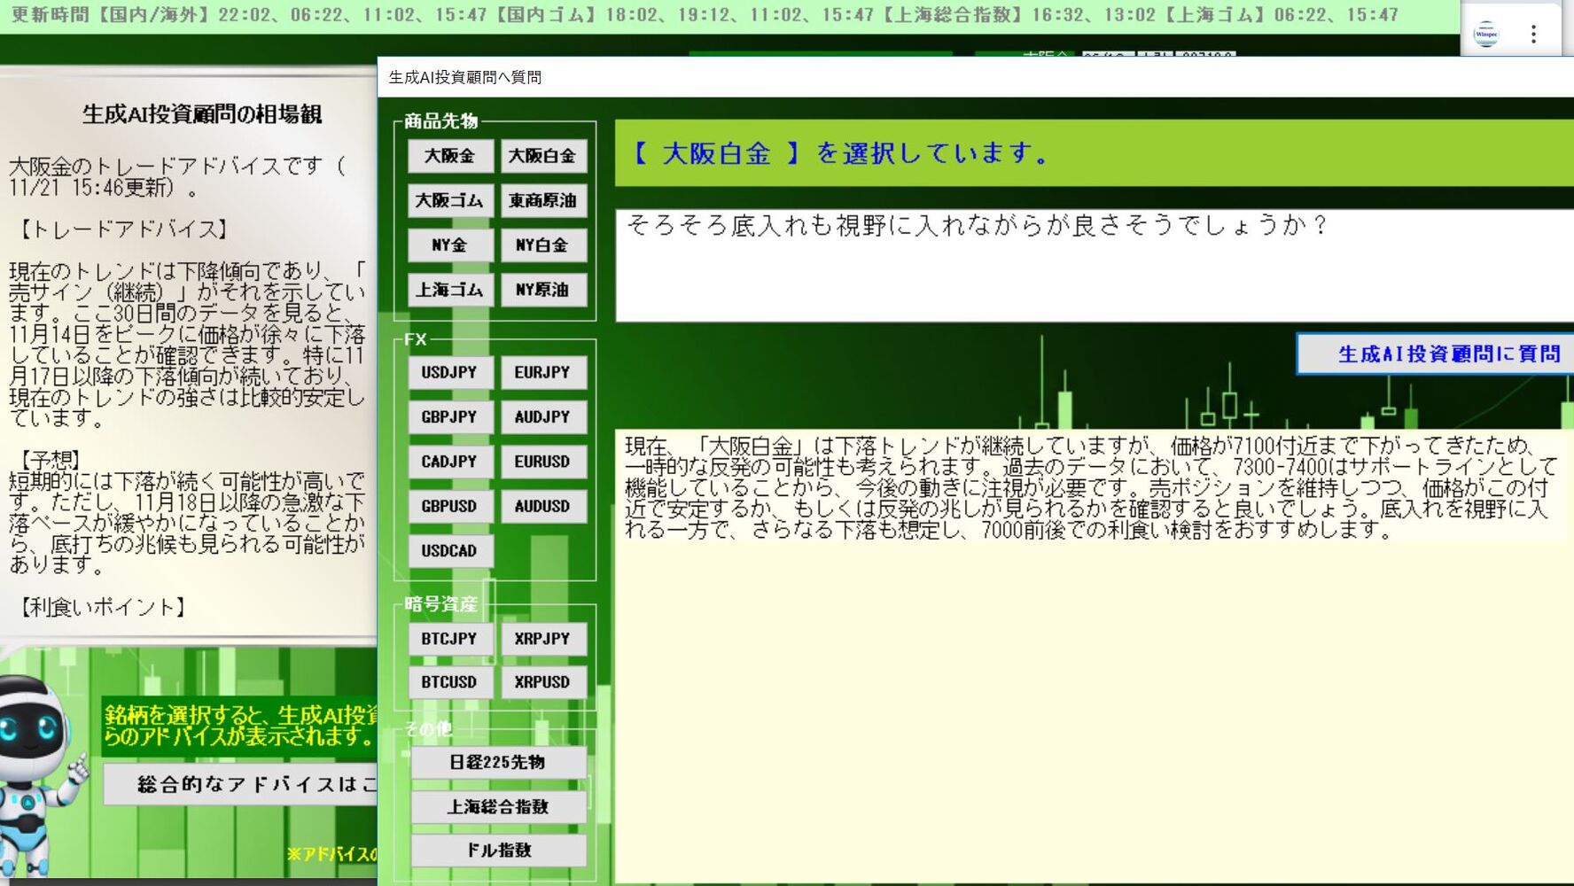Select the 大阪金 commodity button

click(450, 156)
